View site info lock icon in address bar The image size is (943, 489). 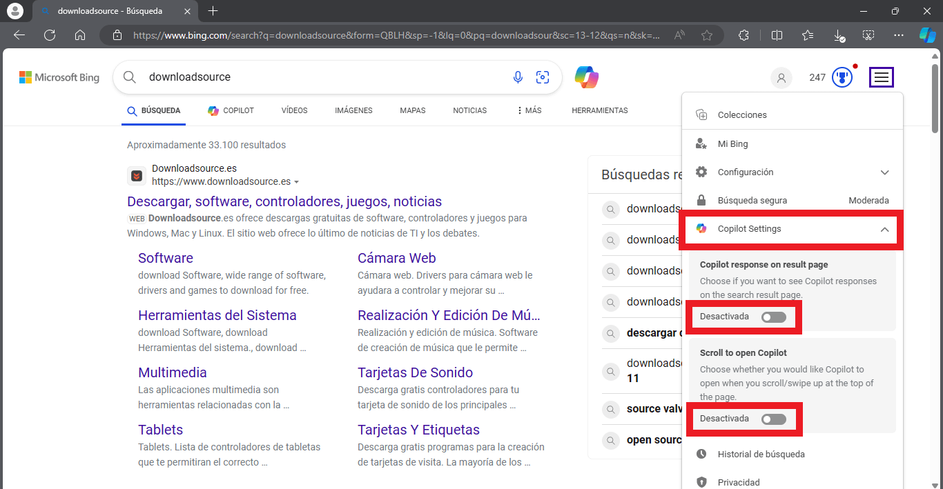[117, 35]
